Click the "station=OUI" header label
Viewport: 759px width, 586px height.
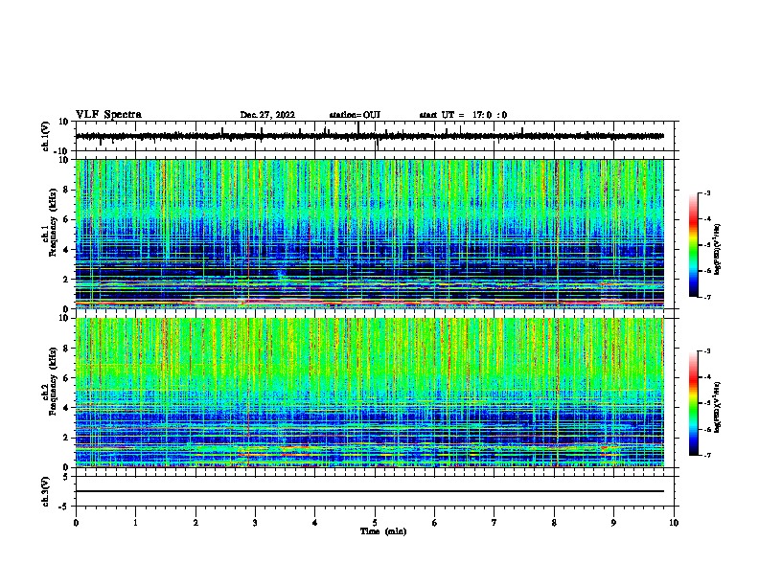pyautogui.click(x=355, y=115)
